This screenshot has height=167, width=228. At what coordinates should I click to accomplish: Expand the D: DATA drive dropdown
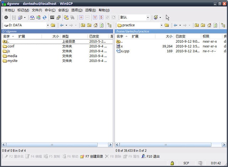point(48,25)
